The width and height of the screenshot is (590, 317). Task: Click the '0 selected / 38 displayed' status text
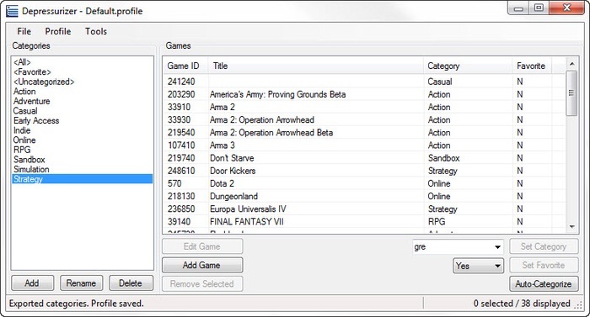tap(522, 304)
